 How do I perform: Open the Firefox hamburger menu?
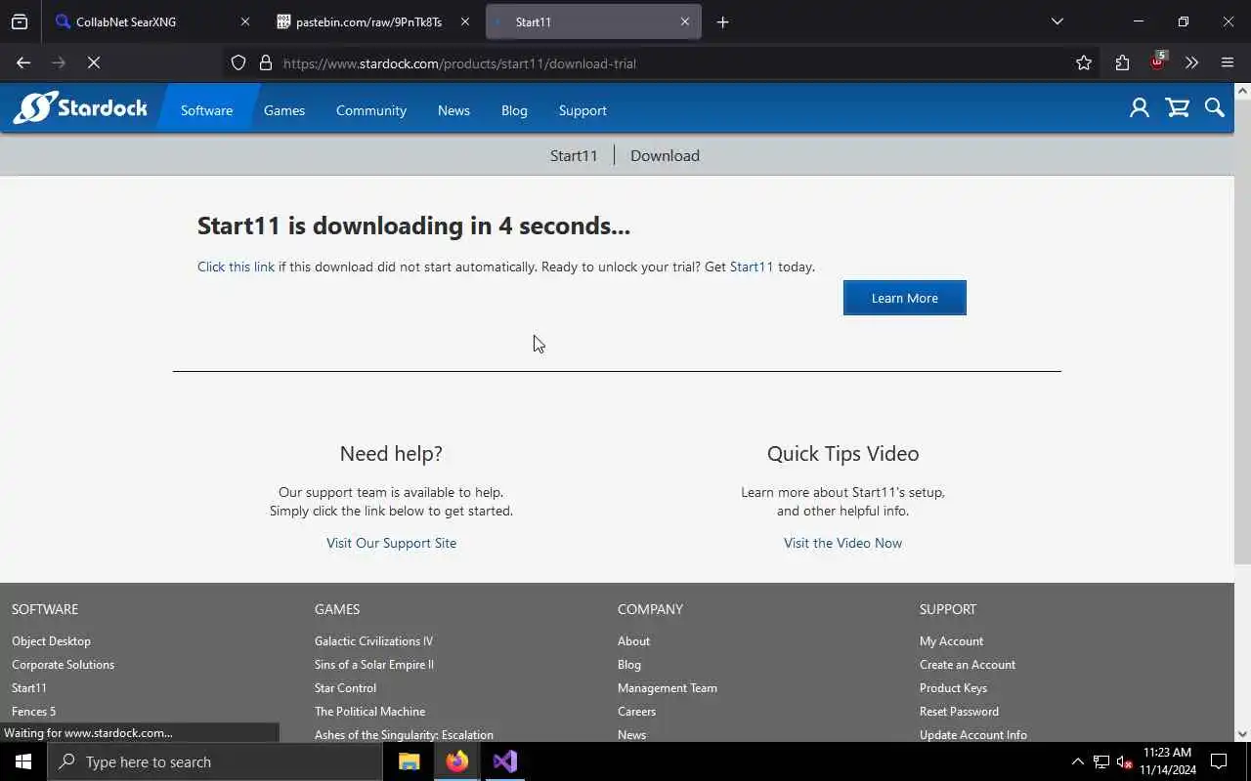(1228, 63)
